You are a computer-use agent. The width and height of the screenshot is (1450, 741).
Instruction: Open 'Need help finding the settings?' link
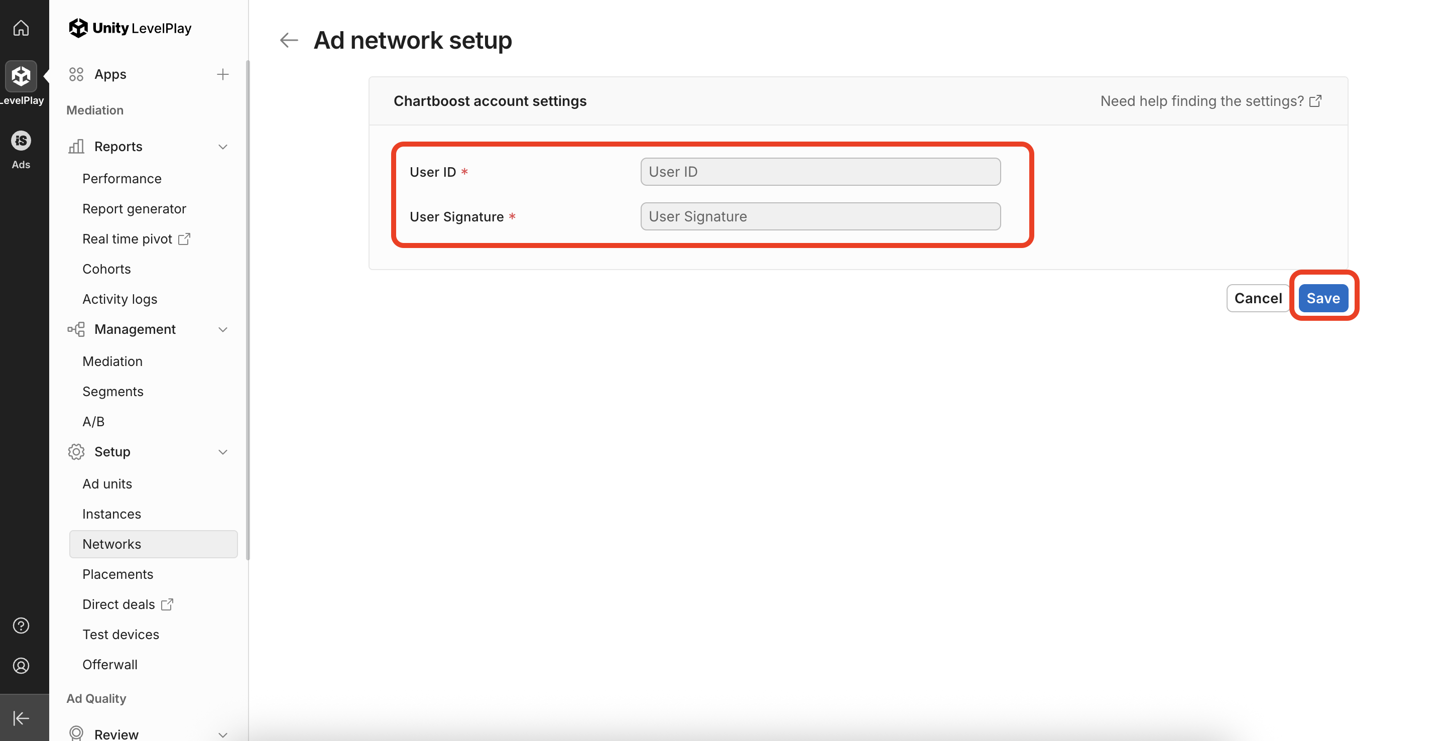pyautogui.click(x=1210, y=101)
